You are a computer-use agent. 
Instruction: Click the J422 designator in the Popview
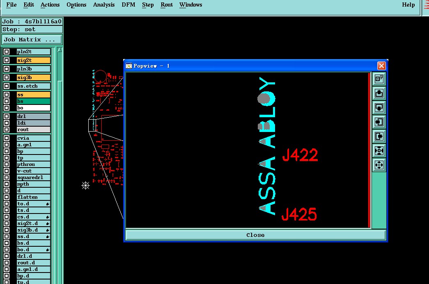tap(300, 155)
